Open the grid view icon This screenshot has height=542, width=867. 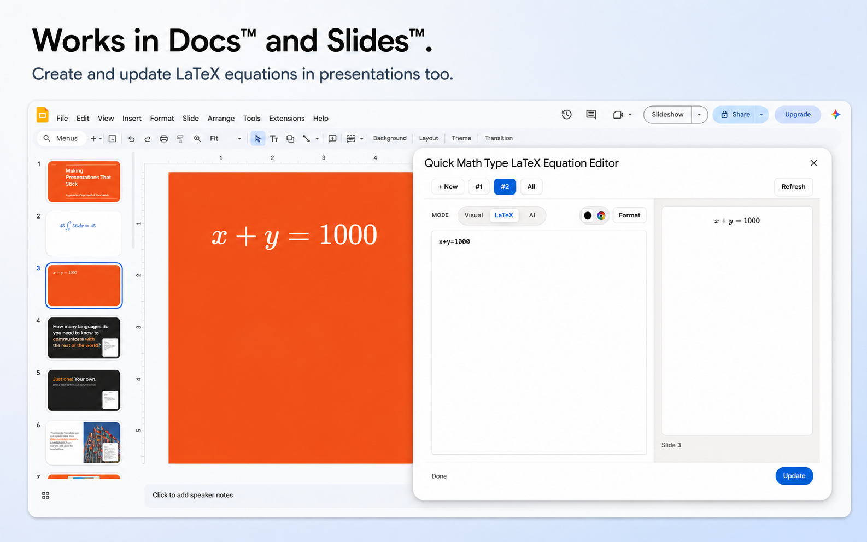coord(45,496)
